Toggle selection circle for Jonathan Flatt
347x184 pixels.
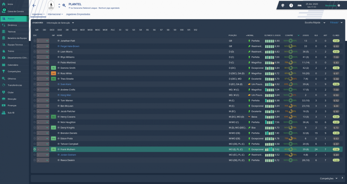click(x=35, y=41)
